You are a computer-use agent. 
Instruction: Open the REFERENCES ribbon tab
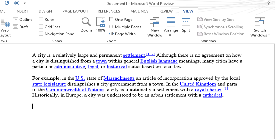pos(109,11)
